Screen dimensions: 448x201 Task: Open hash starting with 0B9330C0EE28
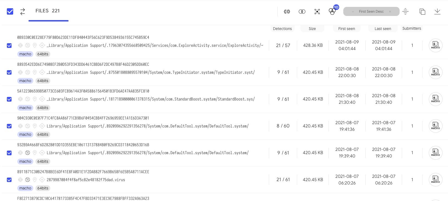click(x=83, y=37)
